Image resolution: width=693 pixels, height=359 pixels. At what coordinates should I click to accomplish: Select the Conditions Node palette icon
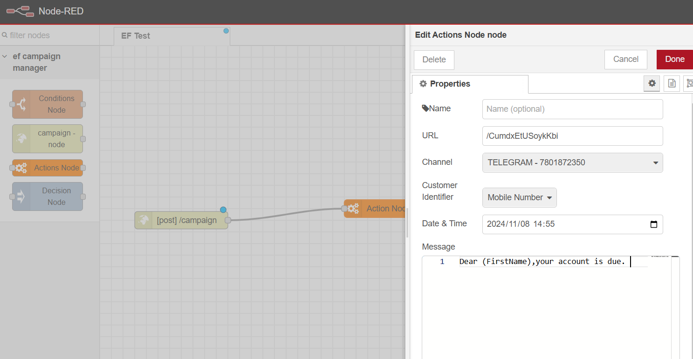(21, 104)
